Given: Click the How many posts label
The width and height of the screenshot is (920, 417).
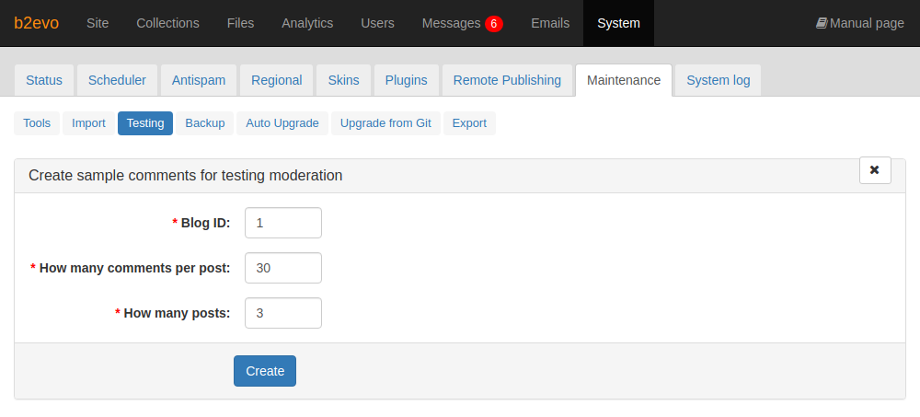Looking at the screenshot, I should pyautogui.click(x=177, y=314).
